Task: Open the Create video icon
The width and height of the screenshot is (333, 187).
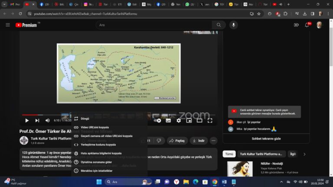Action: tap(296, 25)
